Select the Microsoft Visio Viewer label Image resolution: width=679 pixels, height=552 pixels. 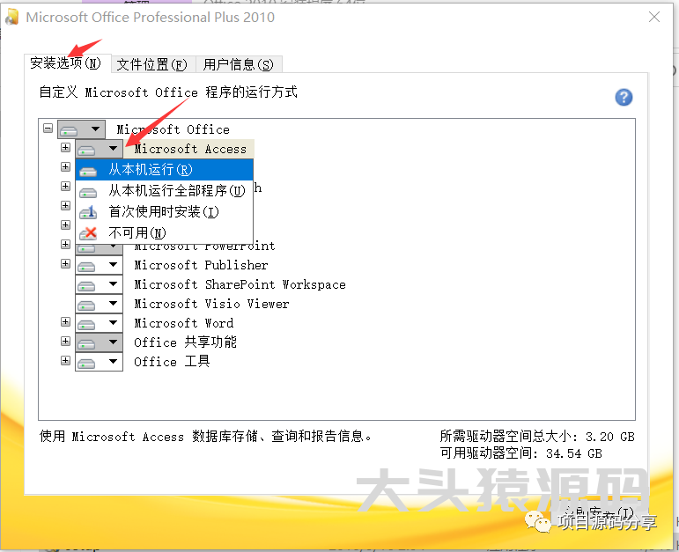coord(211,304)
